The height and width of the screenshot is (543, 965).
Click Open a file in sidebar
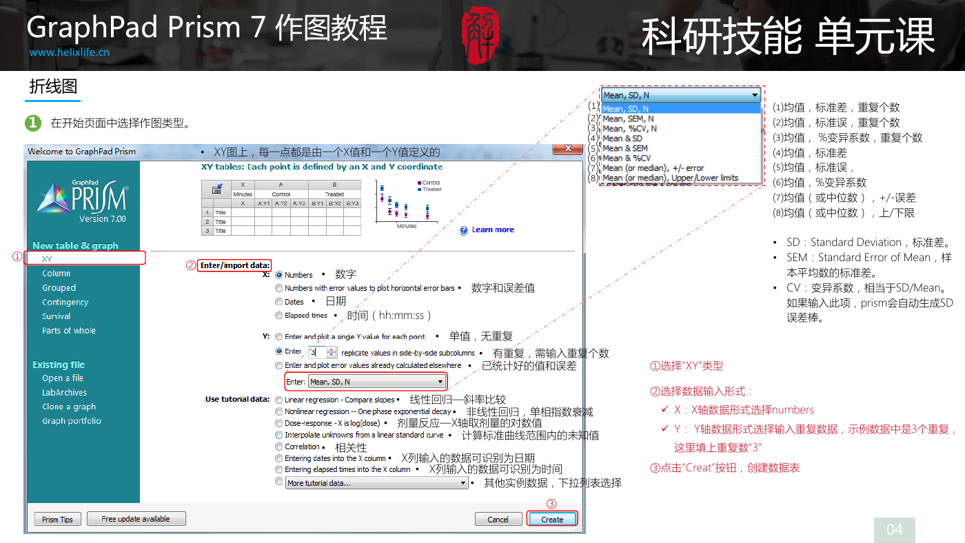coord(62,378)
